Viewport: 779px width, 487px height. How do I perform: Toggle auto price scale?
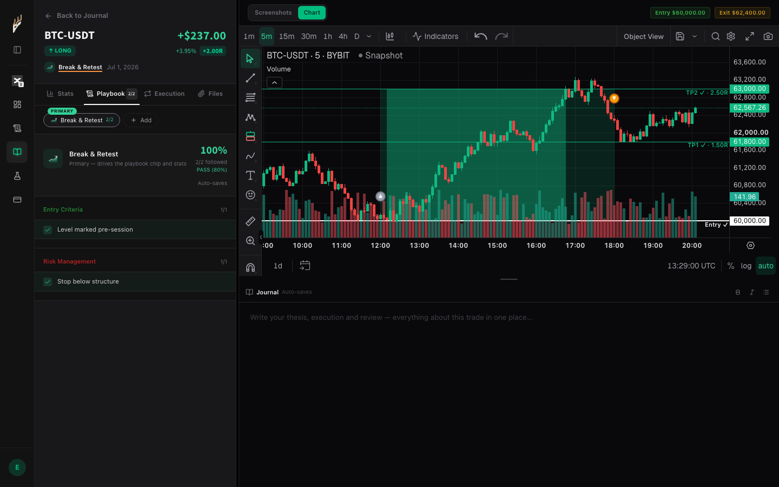click(x=765, y=266)
